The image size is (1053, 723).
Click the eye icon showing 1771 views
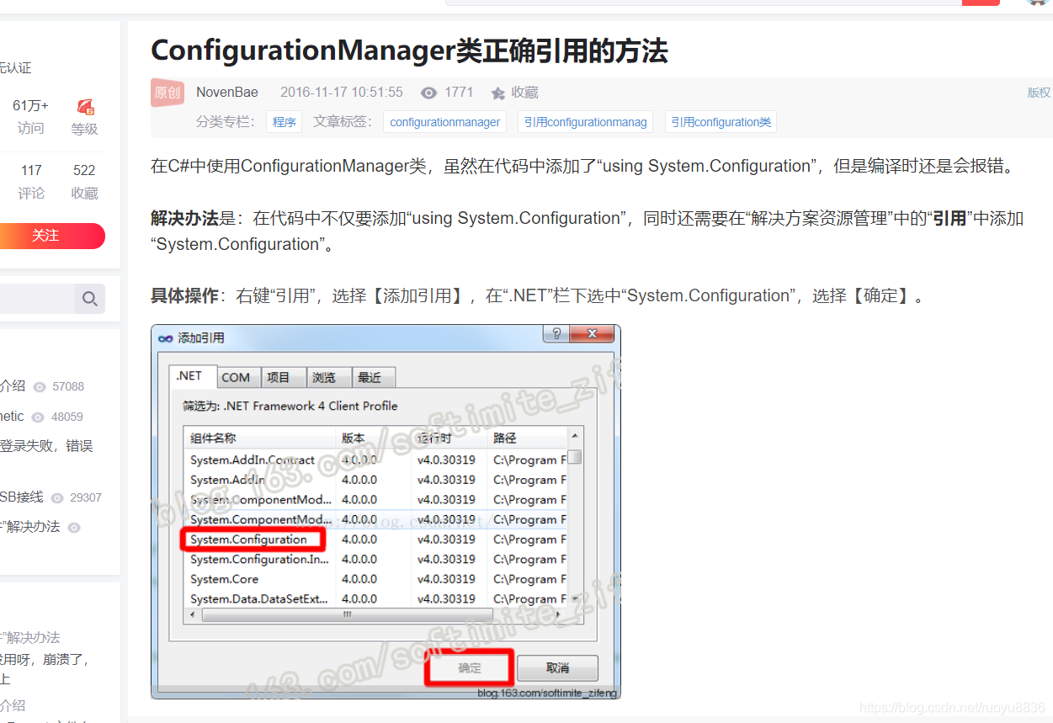pyautogui.click(x=428, y=93)
